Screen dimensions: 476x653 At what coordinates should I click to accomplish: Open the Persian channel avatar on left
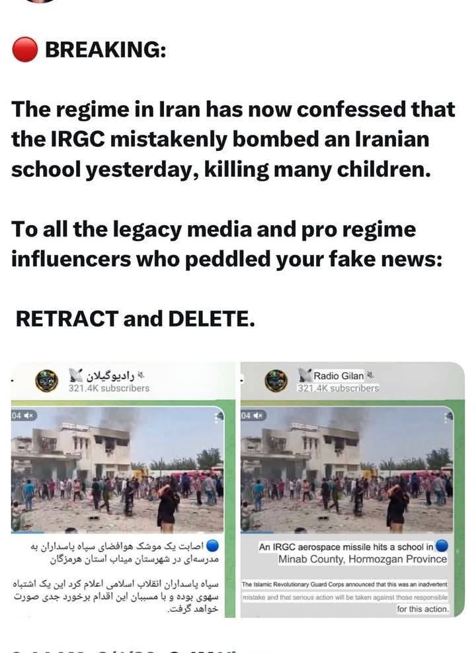pos(46,381)
